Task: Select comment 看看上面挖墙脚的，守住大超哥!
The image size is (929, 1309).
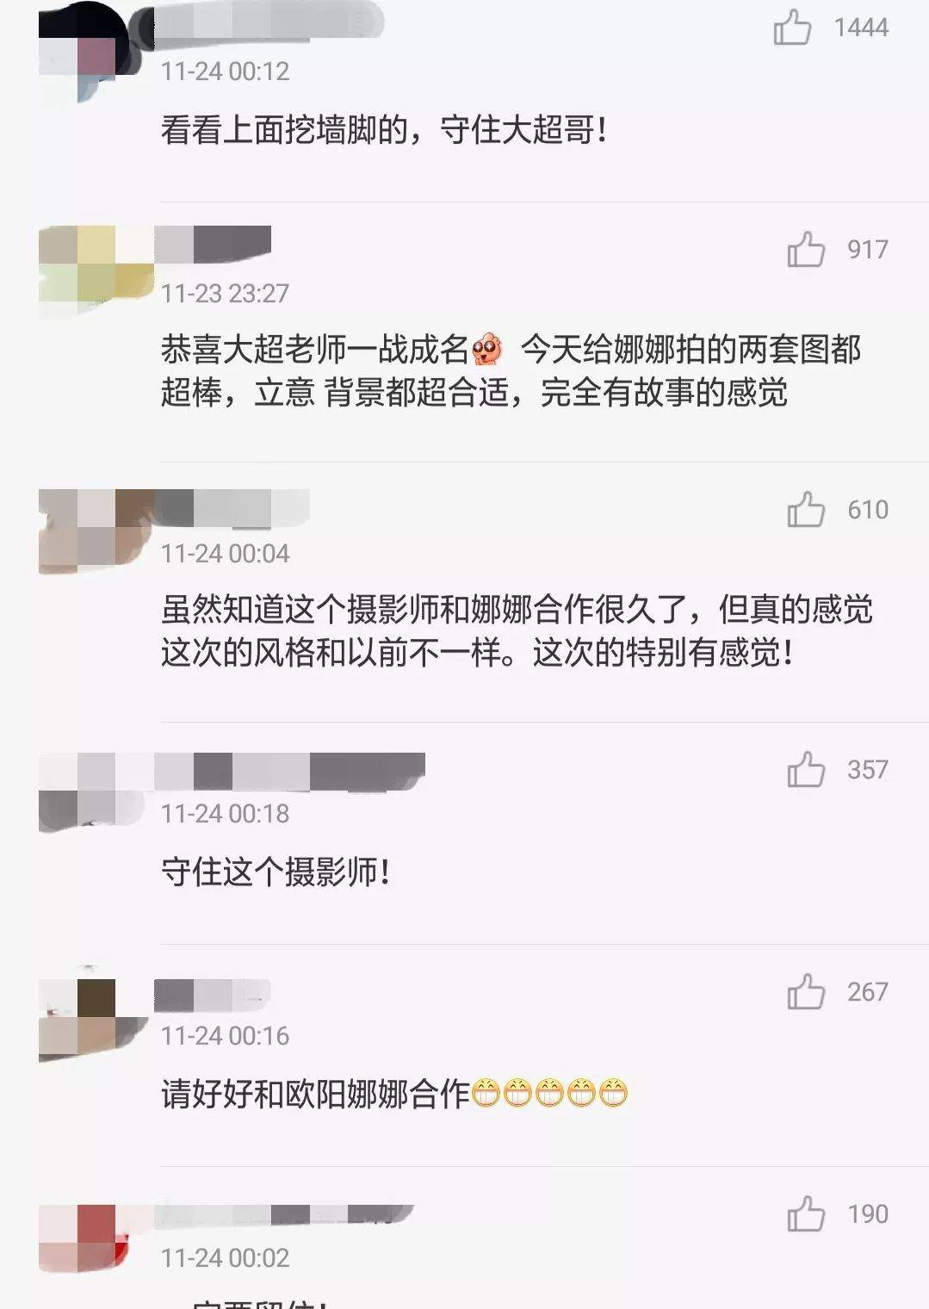Action: pos(385,130)
